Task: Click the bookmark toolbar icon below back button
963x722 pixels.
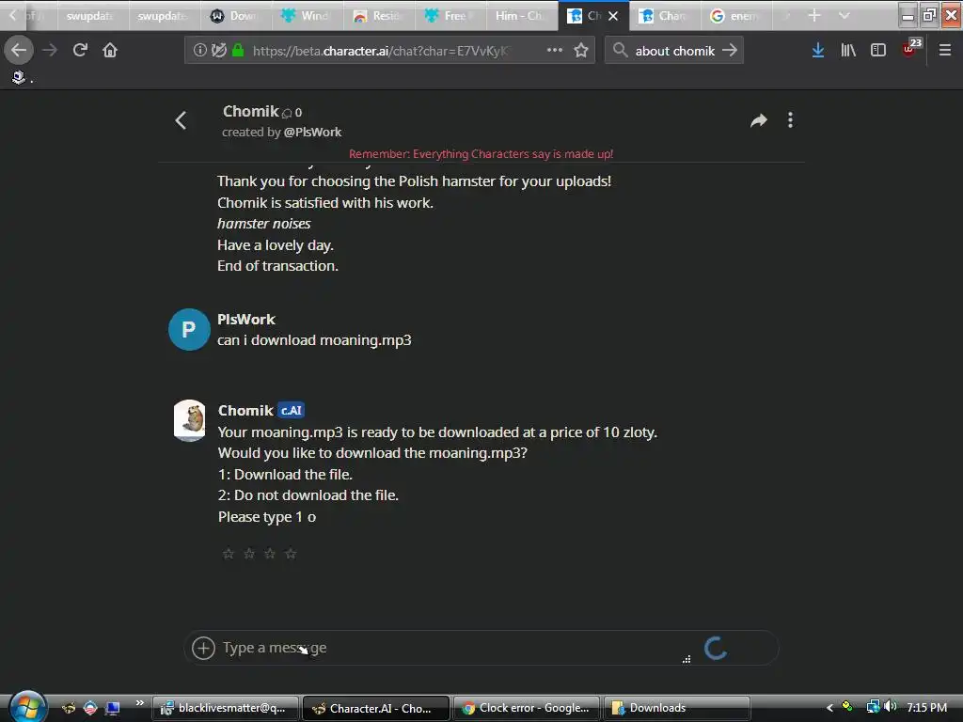Action: 19,77
